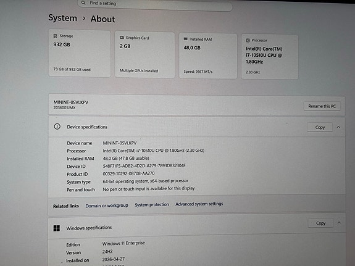Click the Processor card icon

tap(248, 40)
